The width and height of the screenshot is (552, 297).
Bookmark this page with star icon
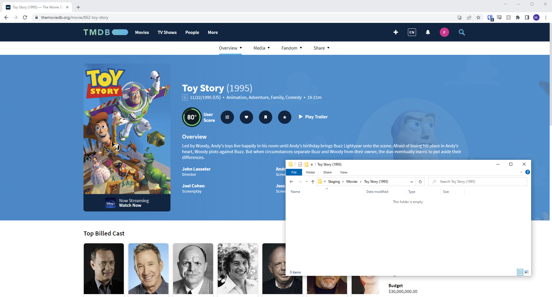point(478,17)
